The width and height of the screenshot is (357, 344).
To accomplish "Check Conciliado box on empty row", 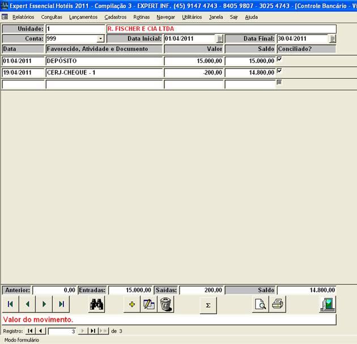I will (279, 83).
